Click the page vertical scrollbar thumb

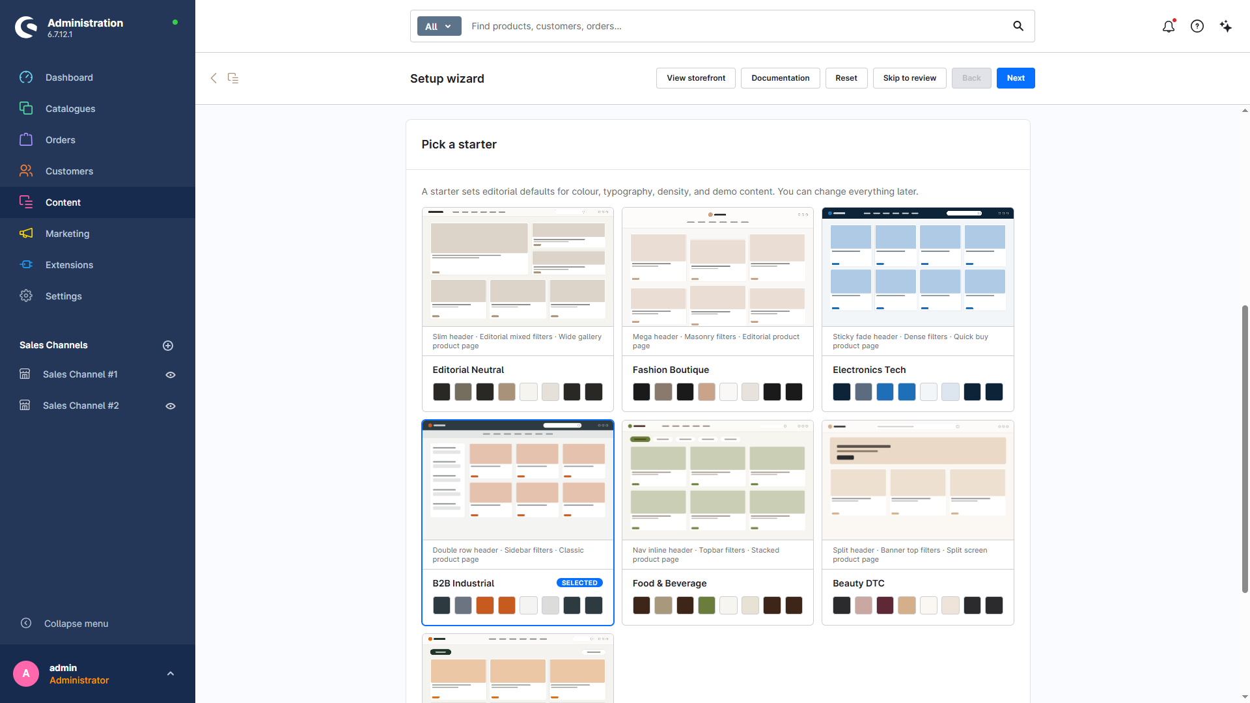(1245, 449)
